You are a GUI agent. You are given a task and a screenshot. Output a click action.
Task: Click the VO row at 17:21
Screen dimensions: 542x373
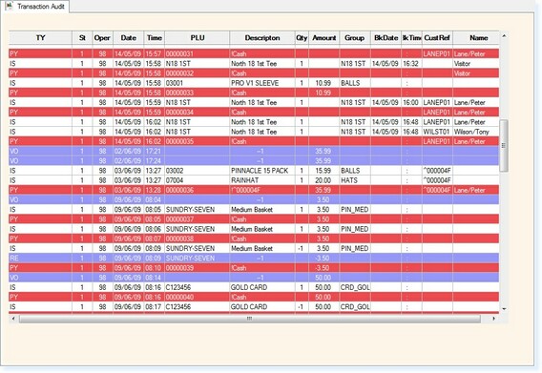click(x=254, y=151)
